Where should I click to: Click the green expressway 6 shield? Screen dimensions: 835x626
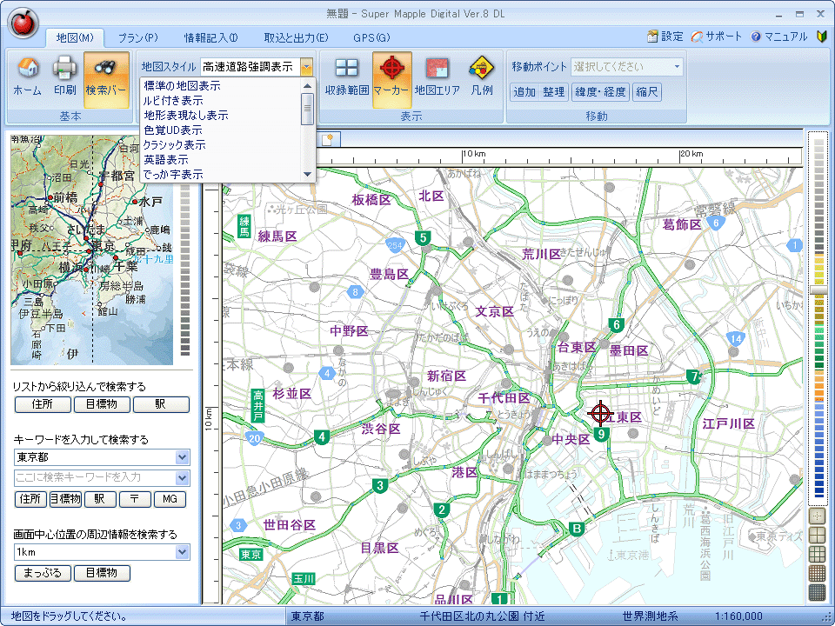617,324
